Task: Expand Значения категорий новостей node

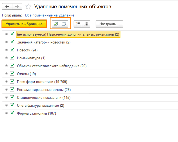Action: click(6, 42)
